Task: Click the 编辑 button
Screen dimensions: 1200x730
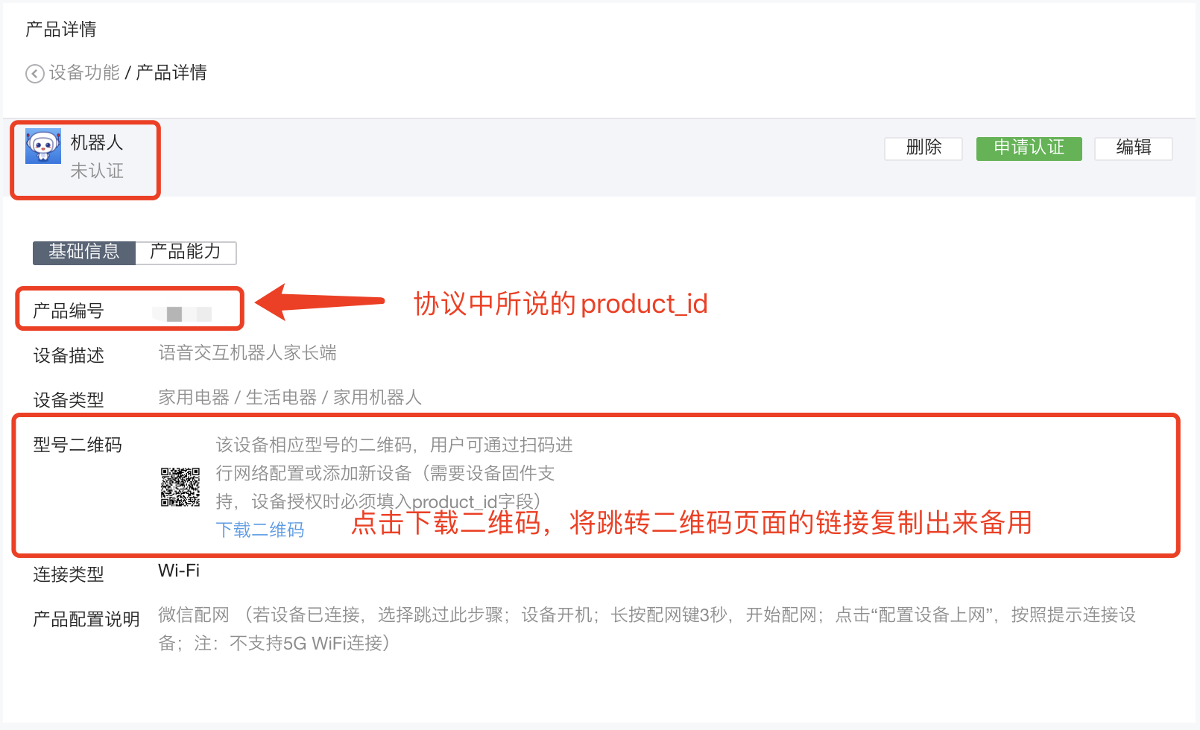Action: (1133, 148)
